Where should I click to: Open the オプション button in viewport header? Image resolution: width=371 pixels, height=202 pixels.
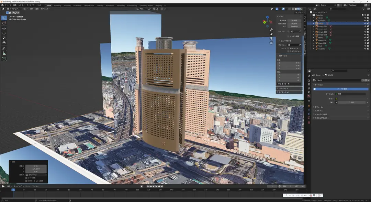(300, 13)
